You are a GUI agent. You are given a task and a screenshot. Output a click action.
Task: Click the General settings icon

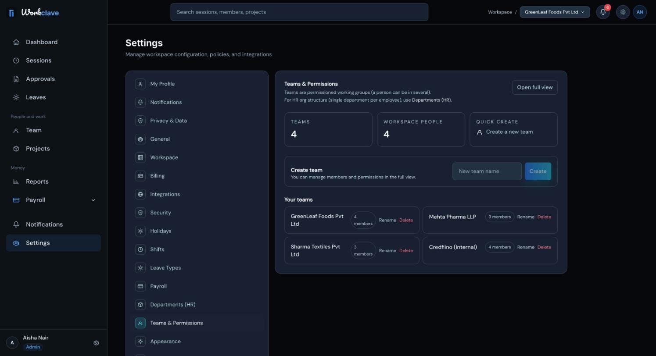point(140,139)
